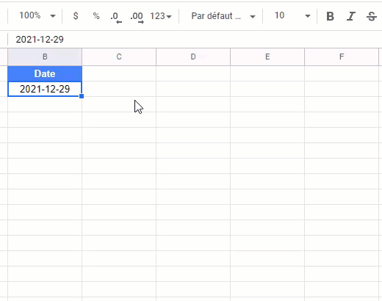Select column C header
This screenshot has height=301, width=382.
(x=119, y=57)
